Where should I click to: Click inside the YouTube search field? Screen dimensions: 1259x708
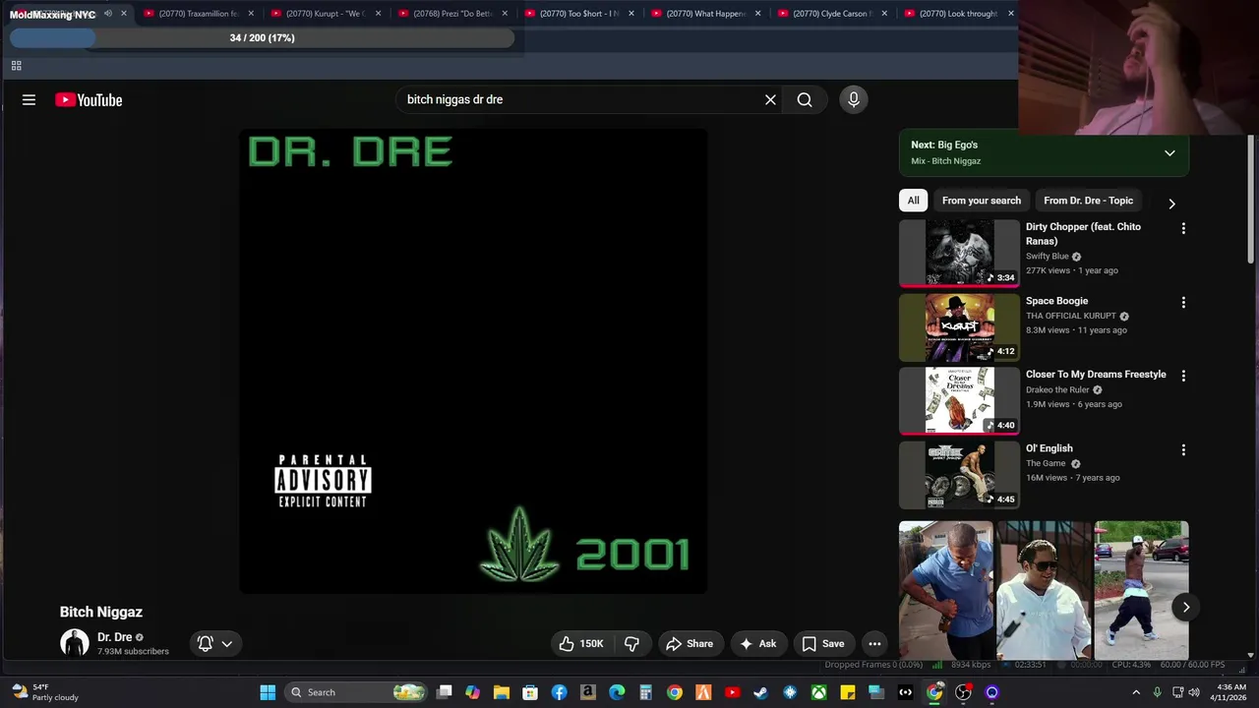(580, 99)
